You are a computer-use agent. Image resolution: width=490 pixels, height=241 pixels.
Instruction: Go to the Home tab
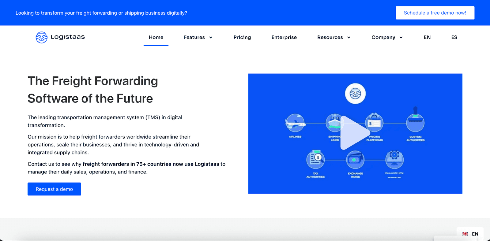pos(156,37)
